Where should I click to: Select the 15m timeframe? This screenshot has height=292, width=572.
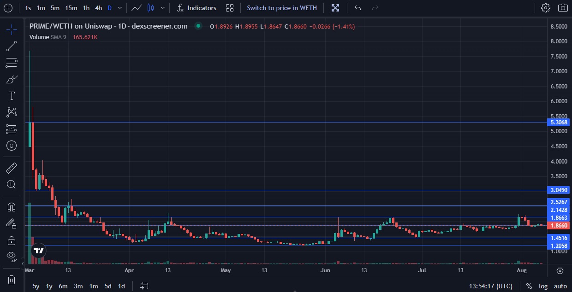coord(71,8)
